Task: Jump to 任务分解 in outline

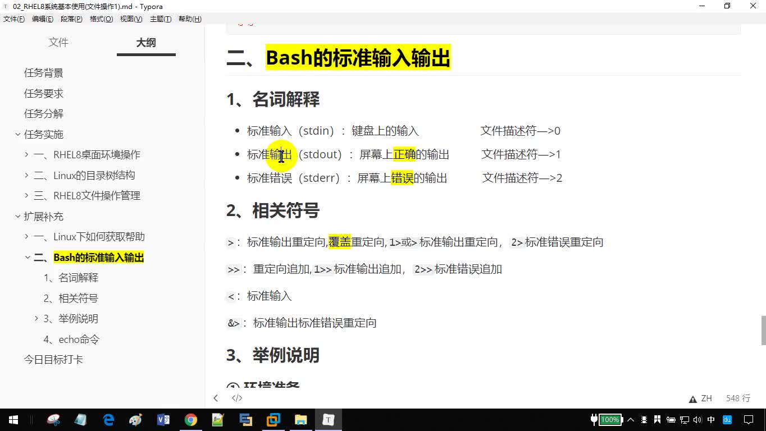Action: [43, 114]
